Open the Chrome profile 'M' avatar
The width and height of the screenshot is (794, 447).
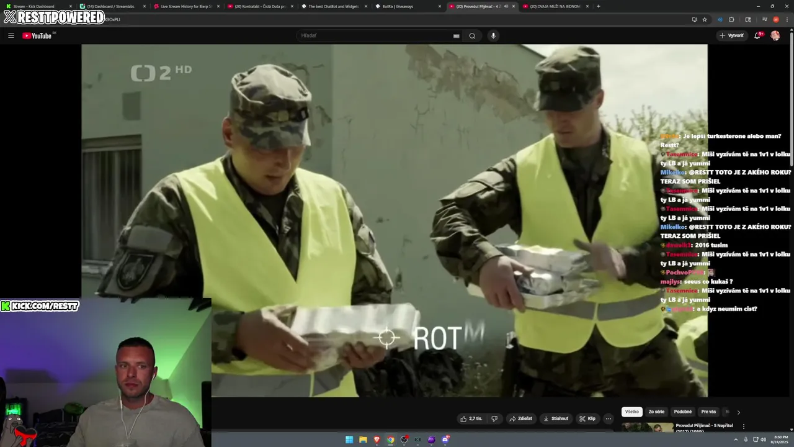pos(775,19)
